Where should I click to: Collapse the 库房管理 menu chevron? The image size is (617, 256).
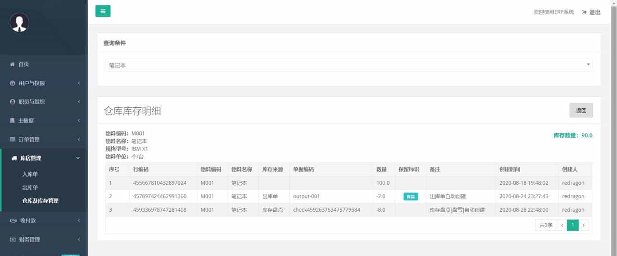tap(78, 158)
